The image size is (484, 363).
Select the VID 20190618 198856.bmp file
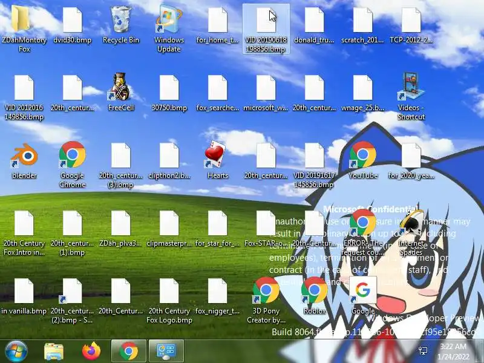click(x=266, y=29)
